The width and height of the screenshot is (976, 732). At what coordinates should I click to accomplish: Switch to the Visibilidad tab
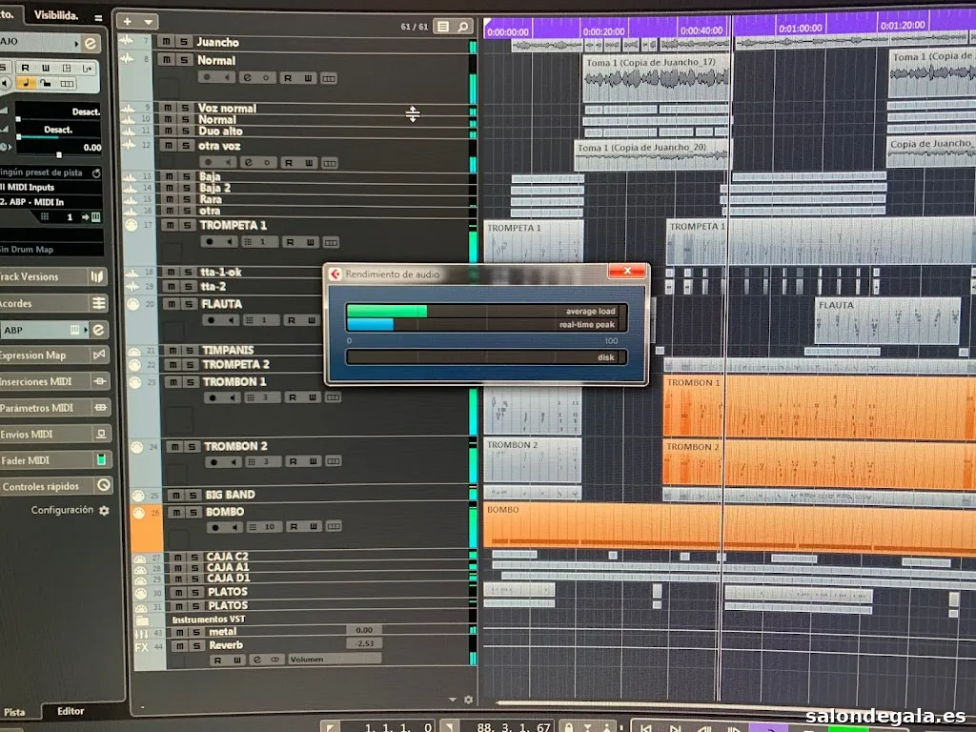point(57,15)
